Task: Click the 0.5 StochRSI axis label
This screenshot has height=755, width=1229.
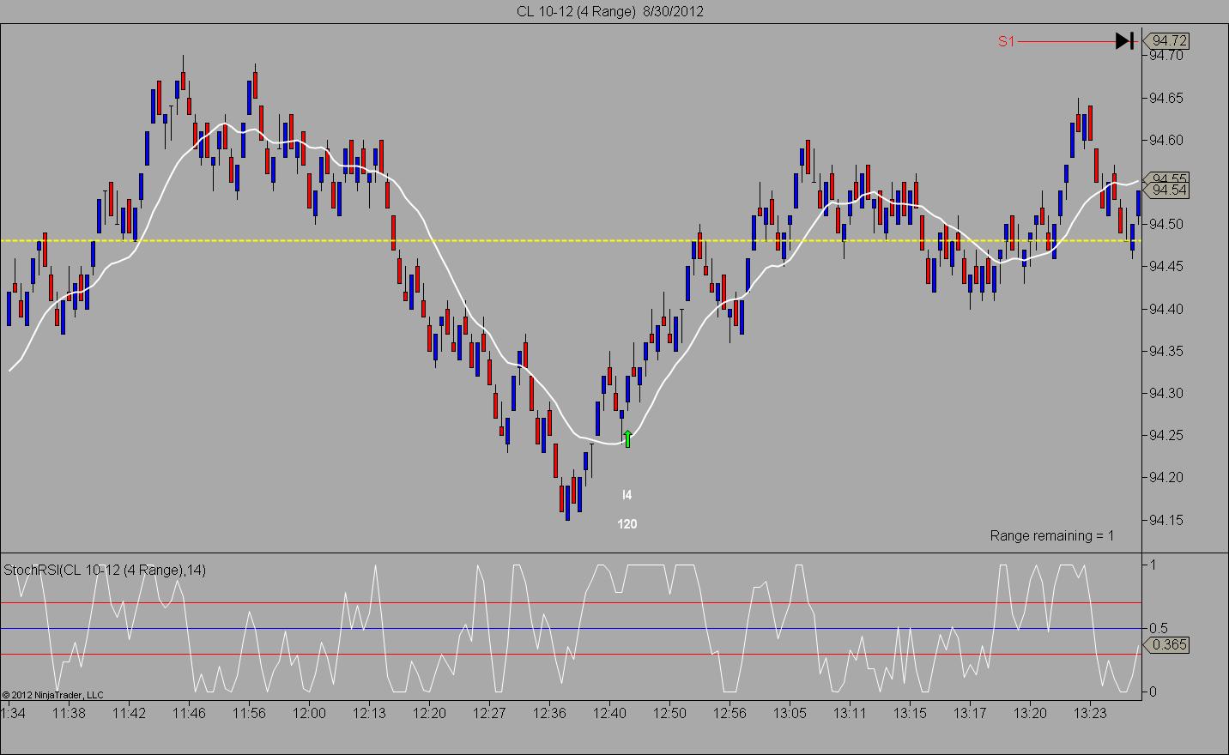Action: [x=1159, y=628]
